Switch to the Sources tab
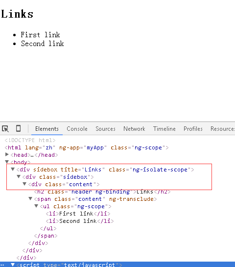Image resolution: width=235 pixels, height=267 pixels. [105, 129]
